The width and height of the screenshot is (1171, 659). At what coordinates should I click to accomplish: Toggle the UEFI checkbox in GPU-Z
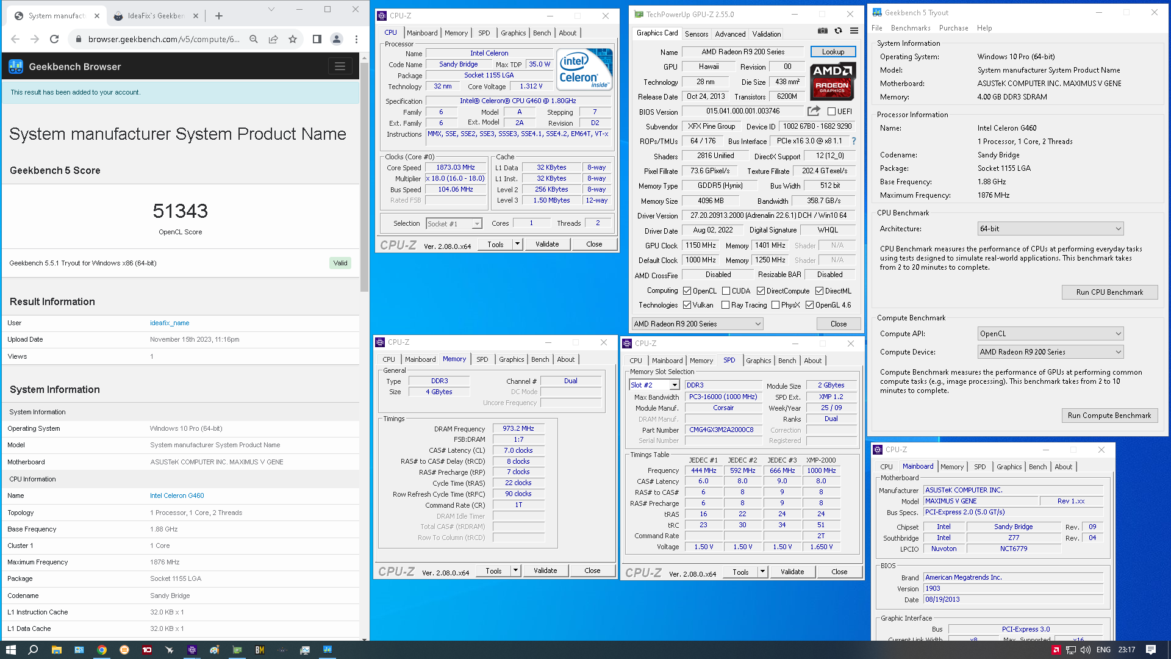tap(831, 111)
